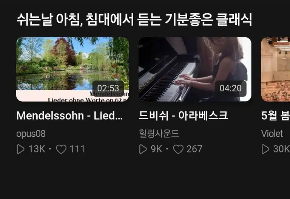Click the play icon next to 30K
The height and width of the screenshot is (199, 290).
(265, 149)
